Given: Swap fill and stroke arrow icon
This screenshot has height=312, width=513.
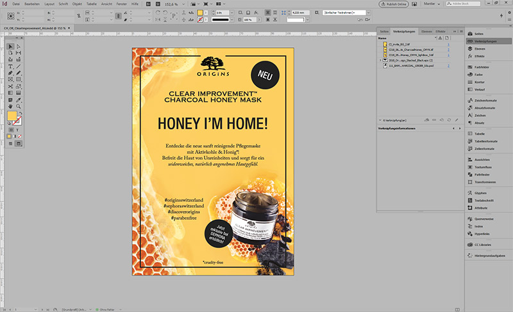Looking at the screenshot, I should [x=21, y=113].
